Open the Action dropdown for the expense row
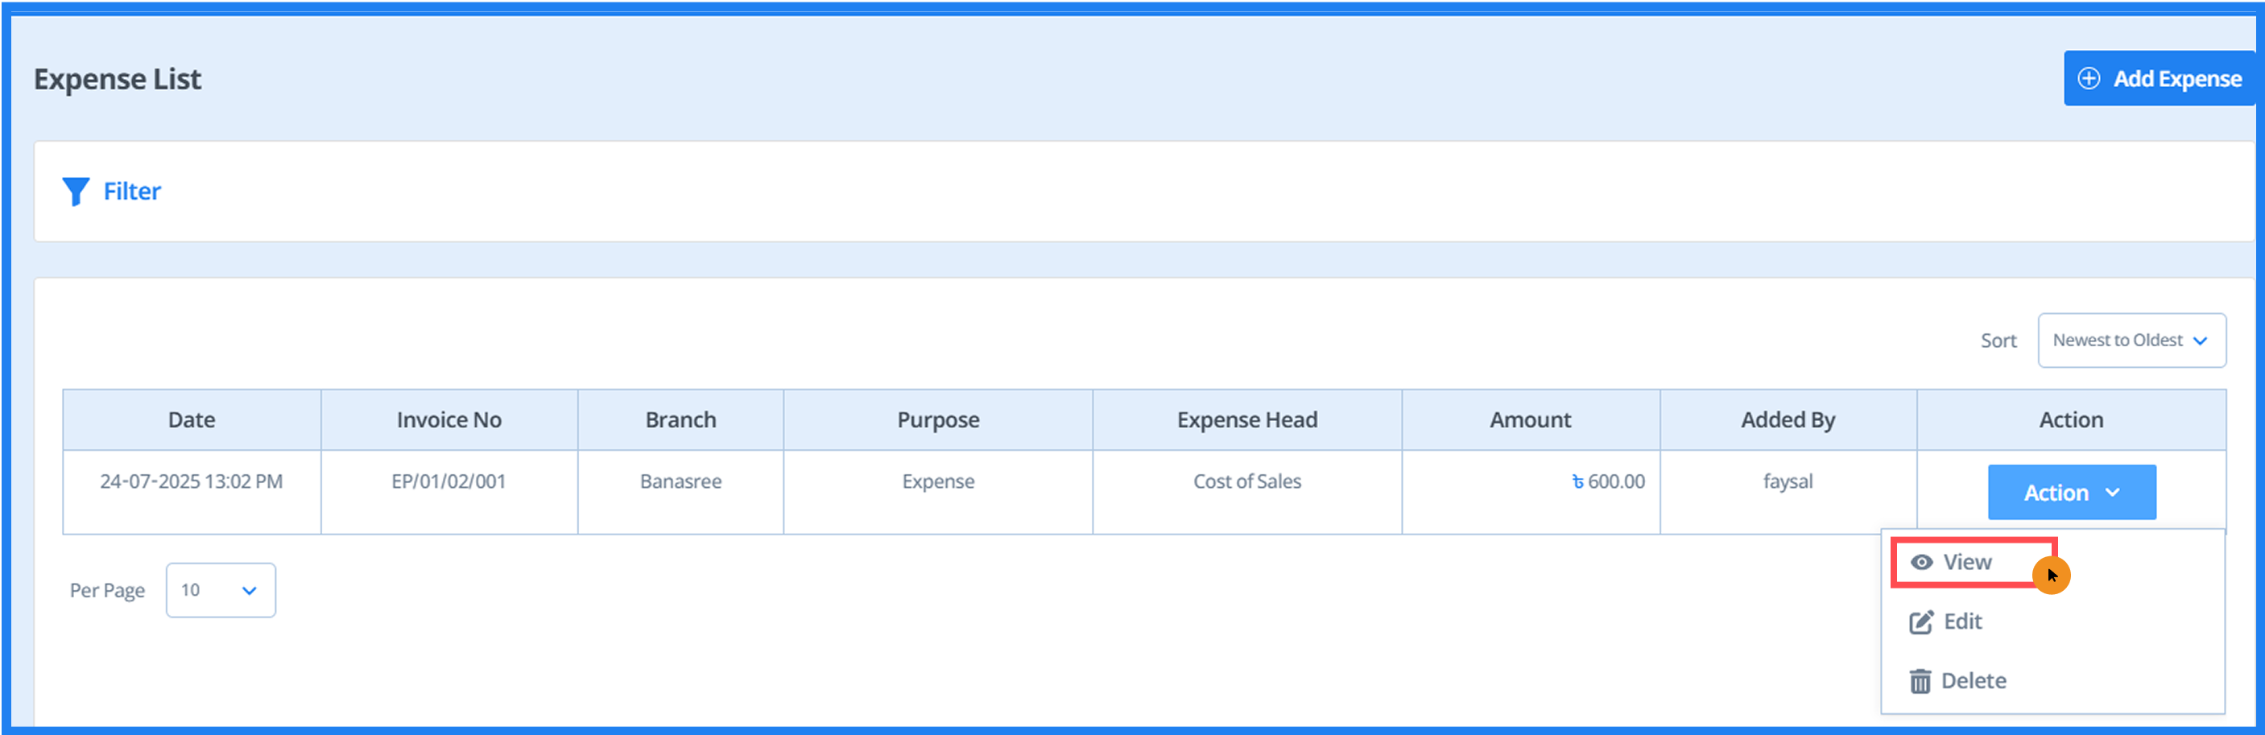Screen dimensions: 2265x735 (2073, 493)
